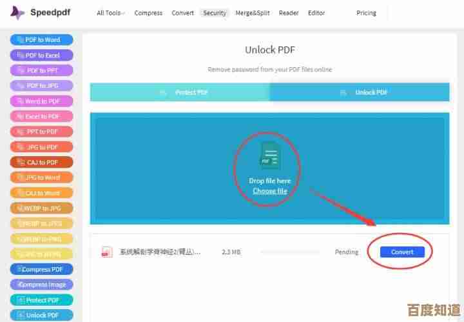Select PDF to Word in sidebar
Viewport: 464px width, 322px height.
[42, 40]
